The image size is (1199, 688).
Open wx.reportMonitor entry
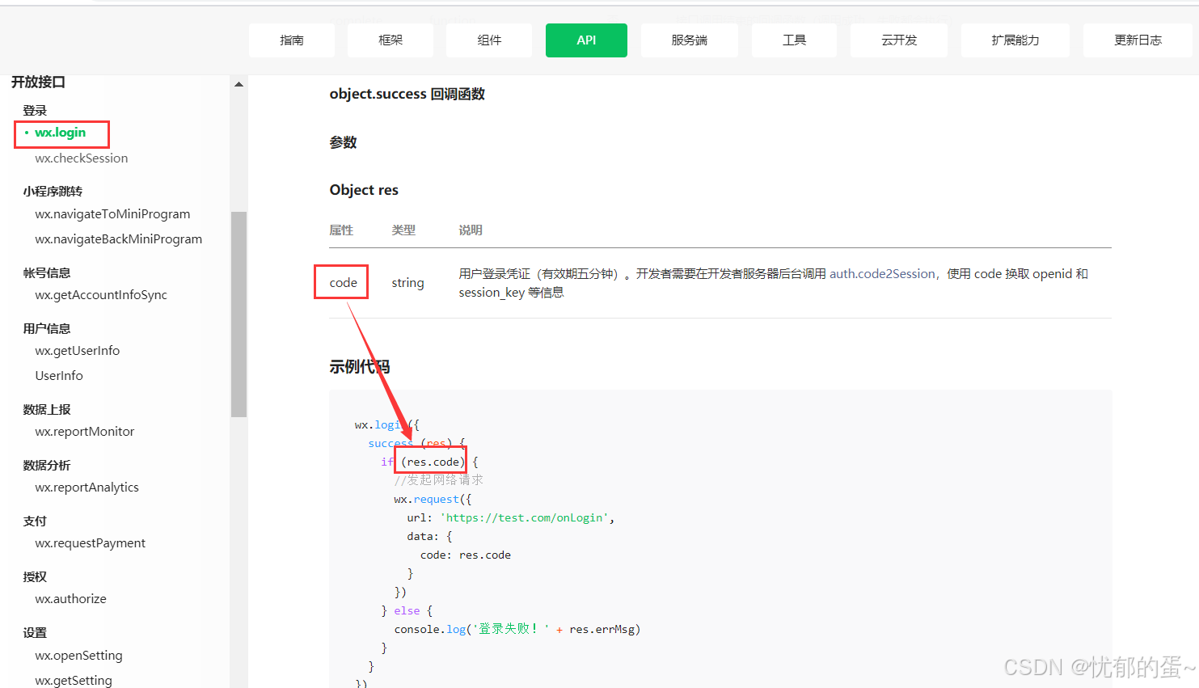tap(85, 432)
